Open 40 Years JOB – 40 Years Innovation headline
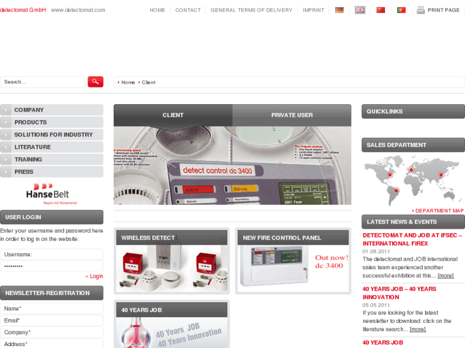This screenshot has width=465, height=348. pos(399,293)
